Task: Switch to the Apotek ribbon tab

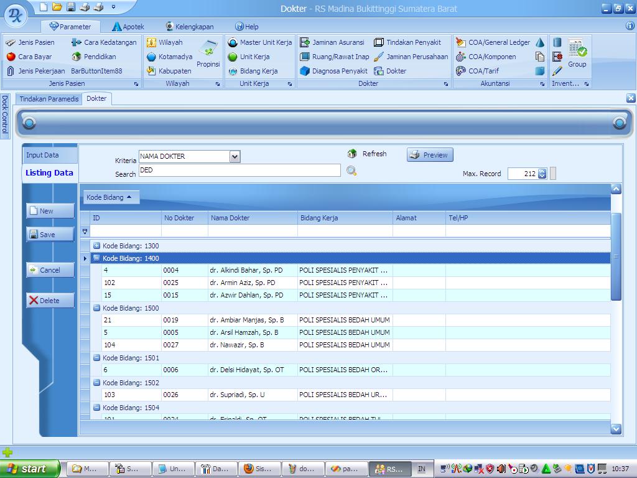Action: 128,27
